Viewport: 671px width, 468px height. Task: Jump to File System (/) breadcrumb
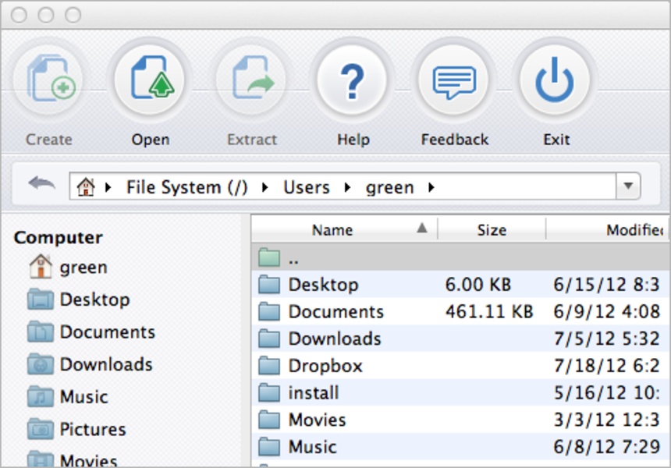point(186,187)
